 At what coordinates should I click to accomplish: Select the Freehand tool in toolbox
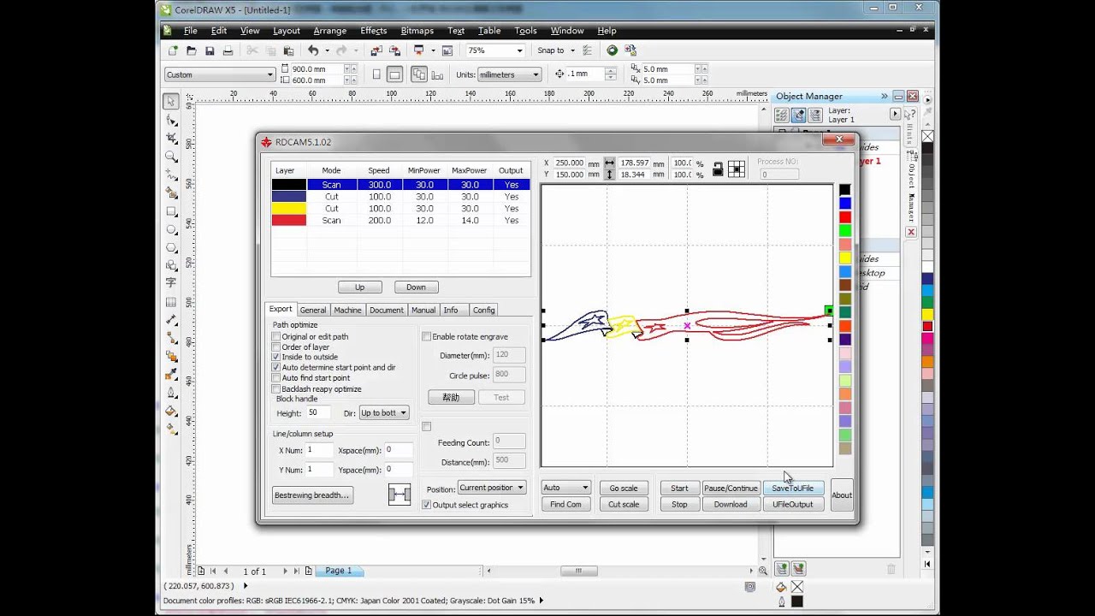[x=171, y=175]
